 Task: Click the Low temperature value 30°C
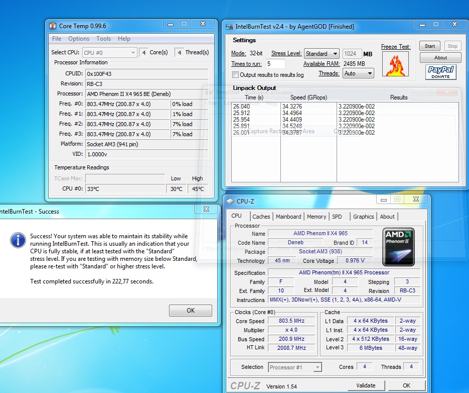click(176, 189)
